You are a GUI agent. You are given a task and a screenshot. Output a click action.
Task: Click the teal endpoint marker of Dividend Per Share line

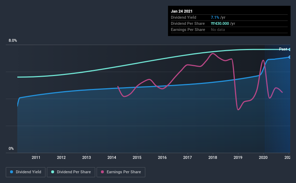click(290, 50)
